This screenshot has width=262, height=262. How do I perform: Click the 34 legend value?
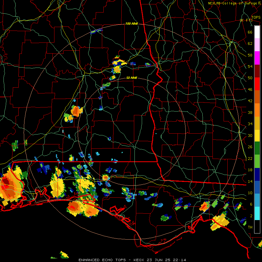(x=250, y=124)
